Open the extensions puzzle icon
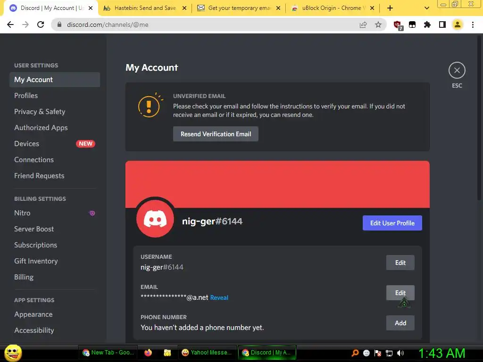483x362 pixels. (x=427, y=25)
